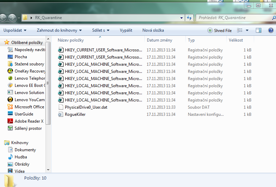The image size is (276, 187).
Task: Click the UserGuide icon
Action: pyautogui.click(x=10, y=114)
